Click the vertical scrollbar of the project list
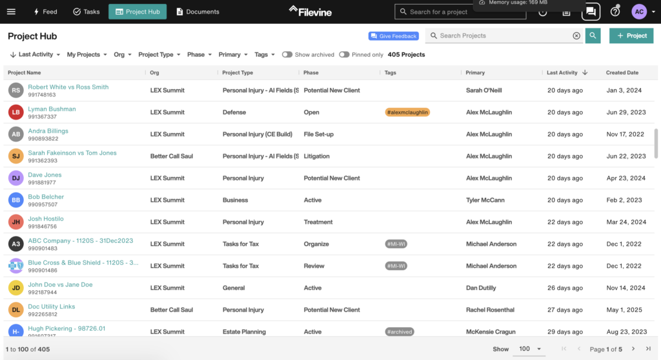 click(656, 142)
